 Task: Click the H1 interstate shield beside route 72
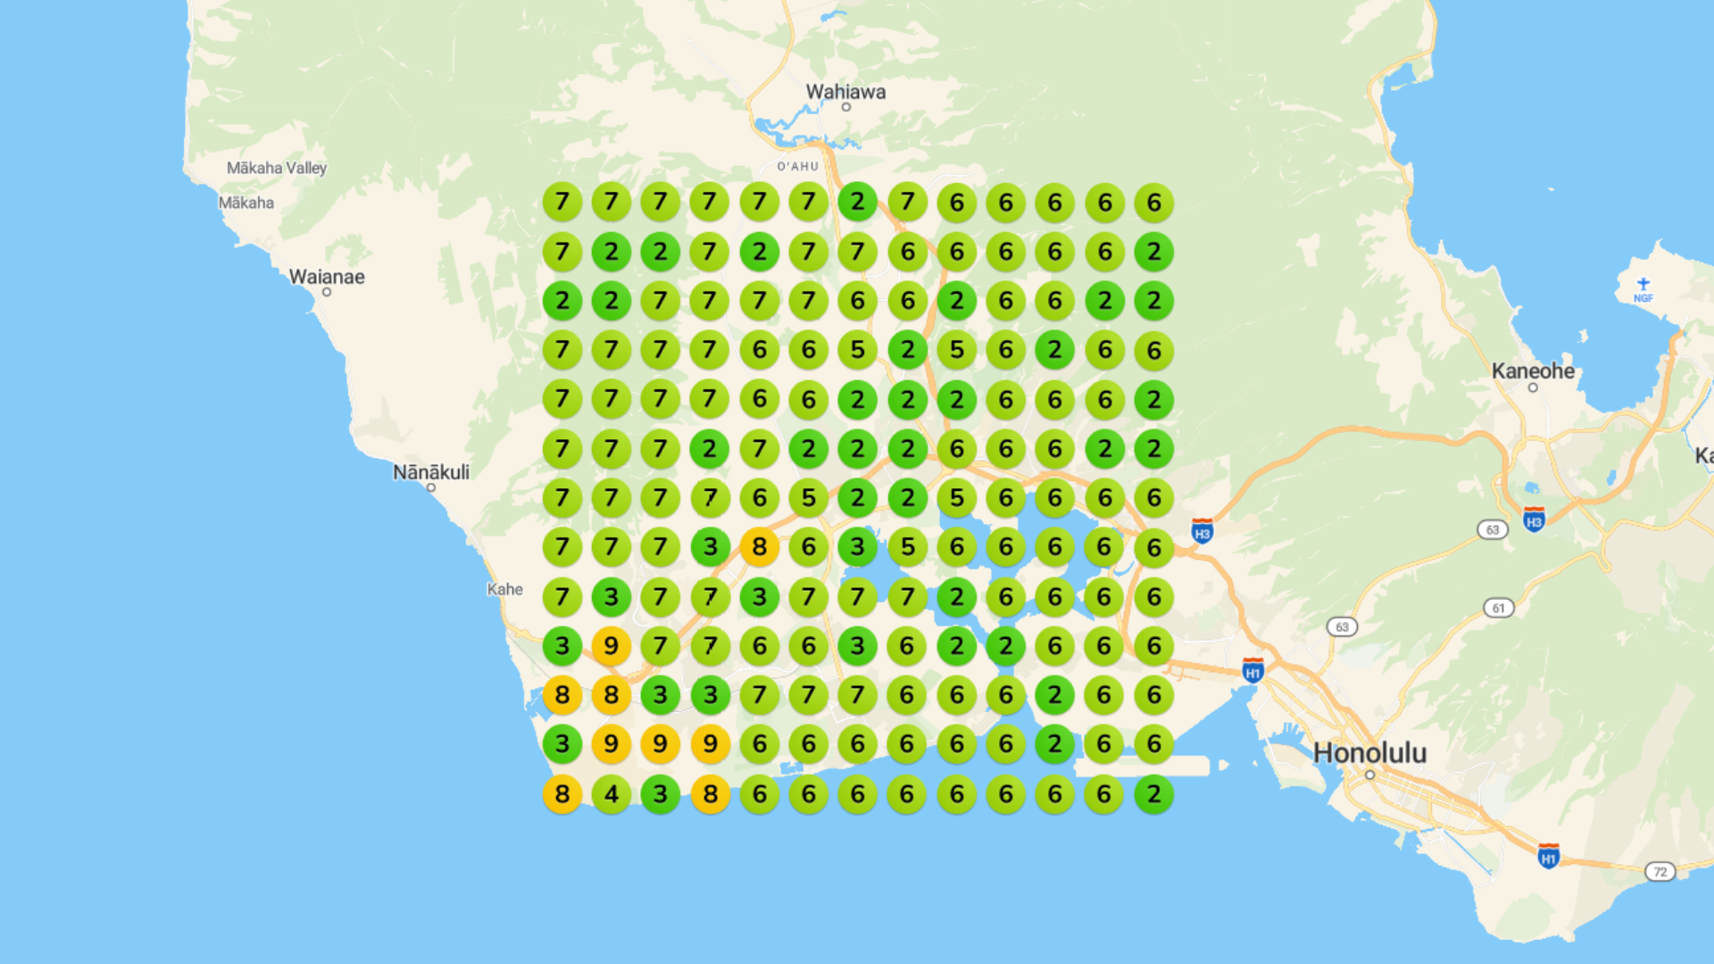(1549, 856)
